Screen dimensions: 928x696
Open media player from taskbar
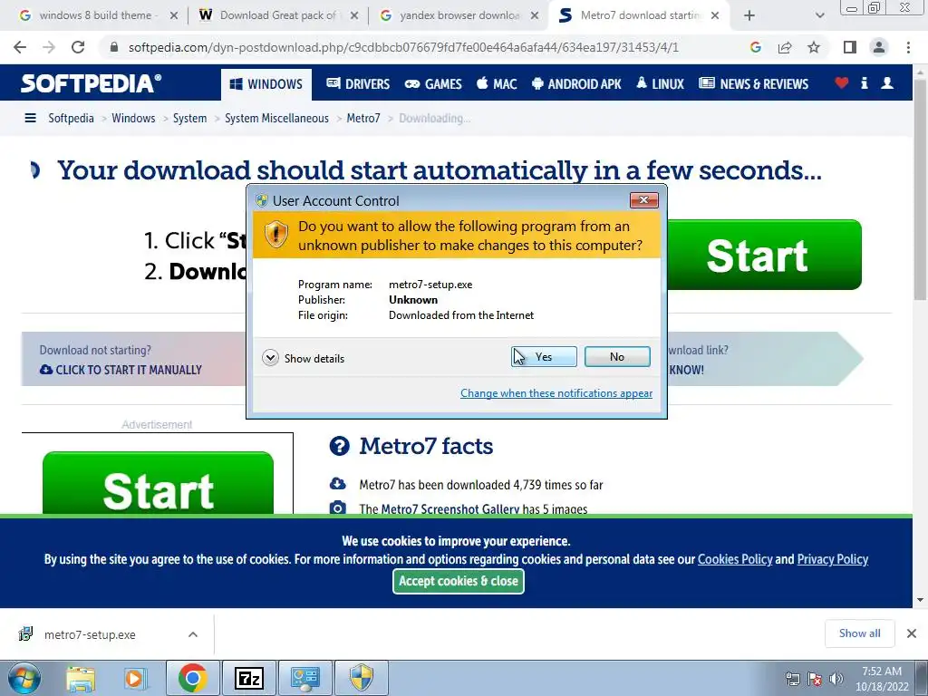(x=136, y=678)
